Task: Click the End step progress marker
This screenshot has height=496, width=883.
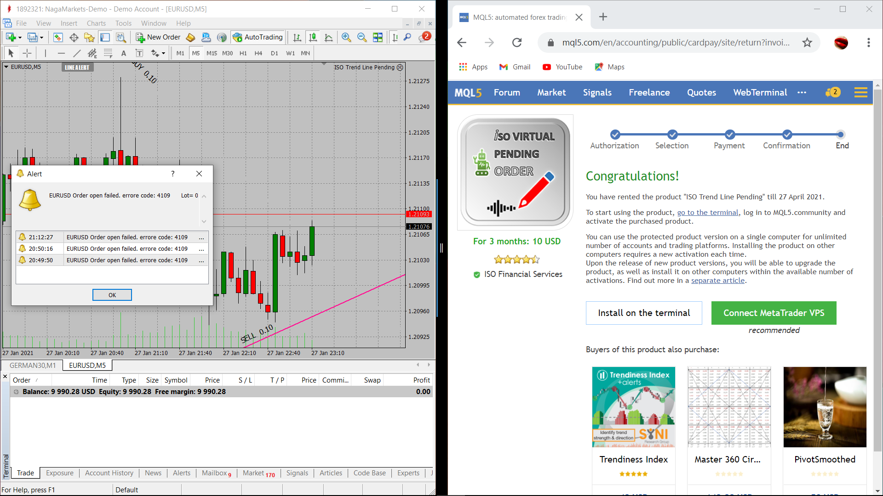Action: 841,135
